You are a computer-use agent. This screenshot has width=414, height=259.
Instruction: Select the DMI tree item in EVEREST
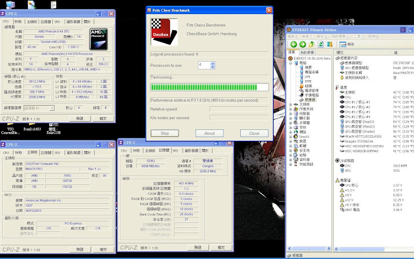coord(307,77)
